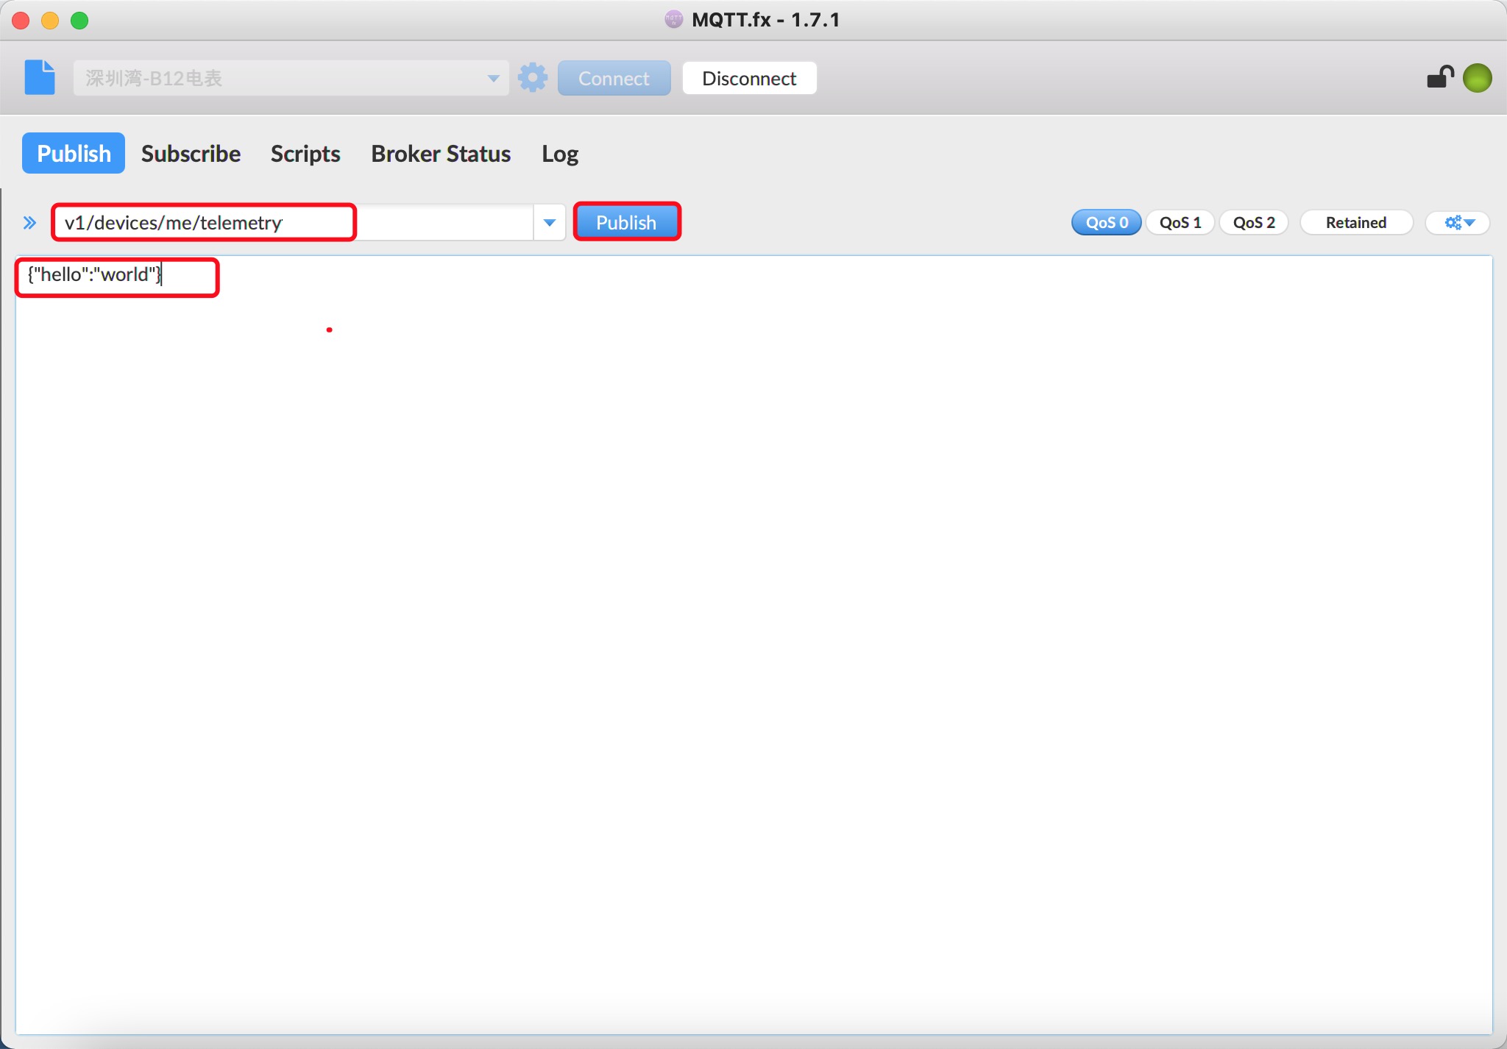Screen dimensions: 1507x1049
Task: Click the Disconnect button
Action: click(x=749, y=78)
